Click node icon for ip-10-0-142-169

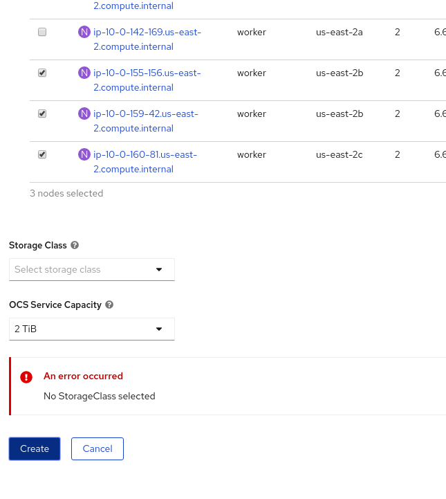pyautogui.click(x=84, y=32)
